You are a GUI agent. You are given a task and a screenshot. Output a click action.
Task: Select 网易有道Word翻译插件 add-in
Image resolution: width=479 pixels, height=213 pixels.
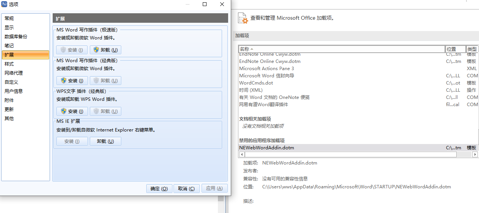click(358, 104)
